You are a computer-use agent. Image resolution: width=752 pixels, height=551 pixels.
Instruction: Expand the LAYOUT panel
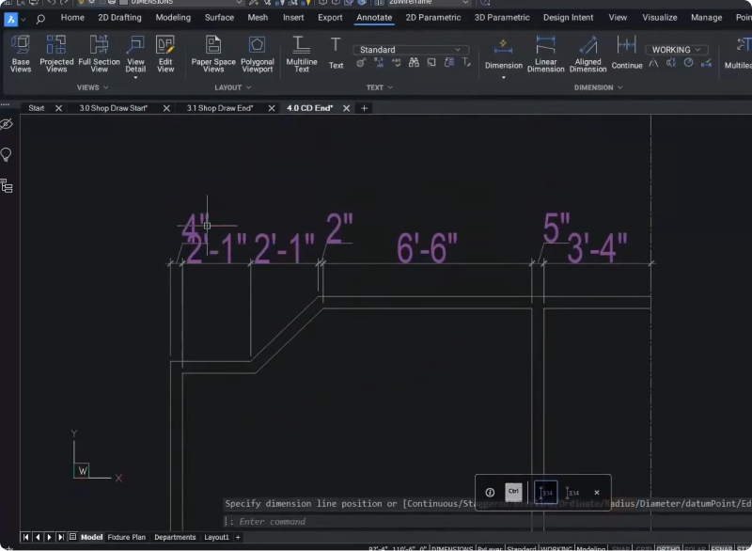coord(232,87)
